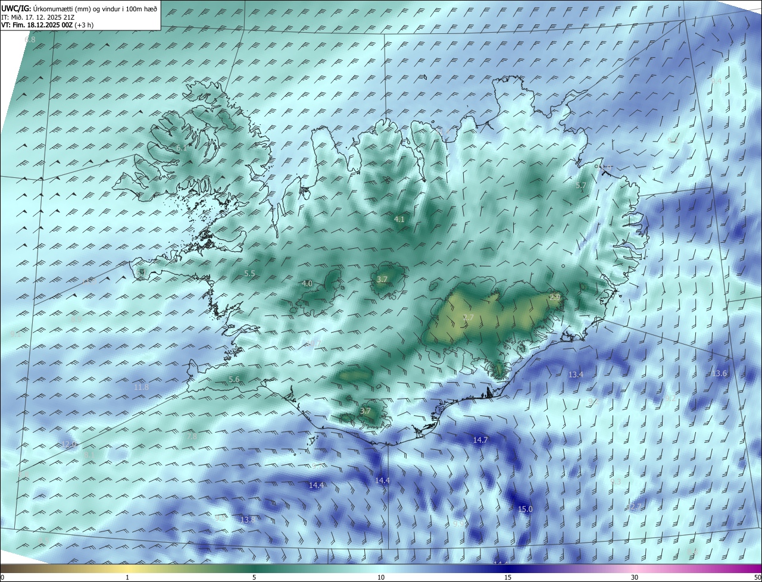
Task: Click the 5.6 value label on Reykjanes
Action: [x=234, y=379]
